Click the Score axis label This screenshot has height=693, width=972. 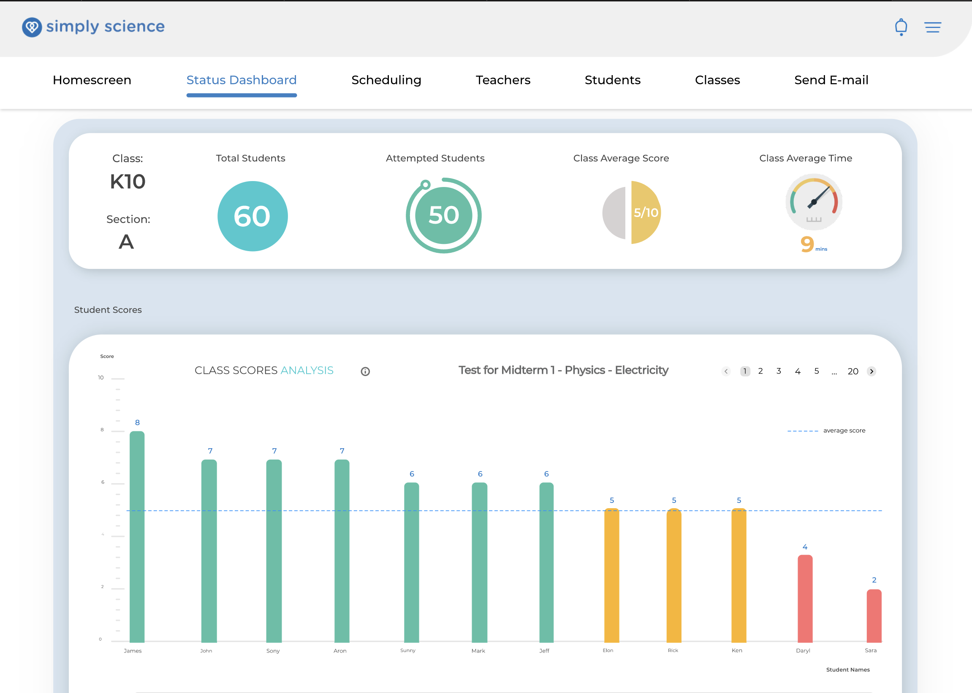point(107,356)
